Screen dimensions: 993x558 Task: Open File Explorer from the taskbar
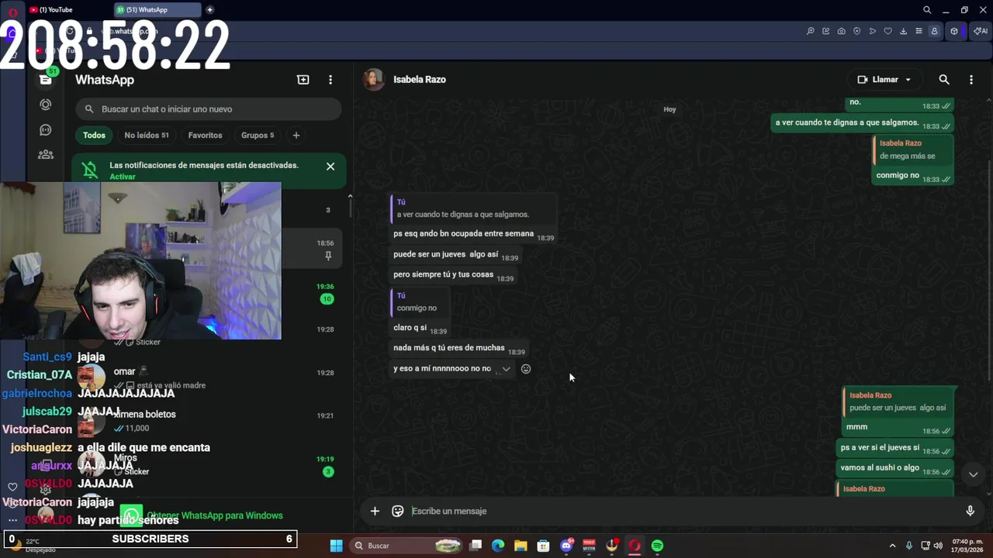pyautogui.click(x=521, y=546)
